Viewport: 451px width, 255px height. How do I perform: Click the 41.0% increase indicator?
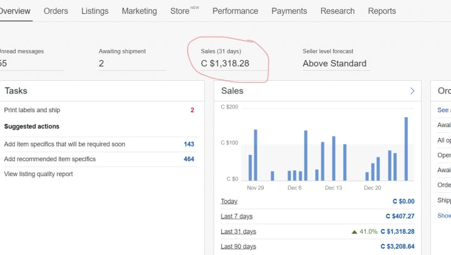[x=365, y=231]
